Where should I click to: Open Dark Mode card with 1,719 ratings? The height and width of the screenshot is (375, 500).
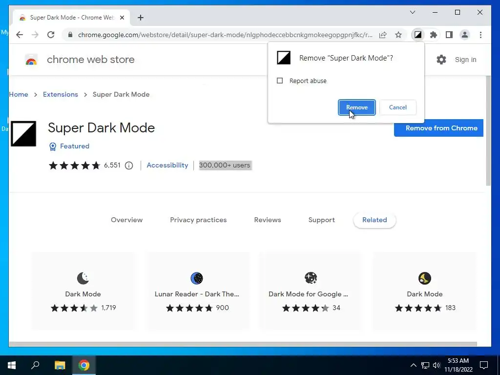coord(83,291)
